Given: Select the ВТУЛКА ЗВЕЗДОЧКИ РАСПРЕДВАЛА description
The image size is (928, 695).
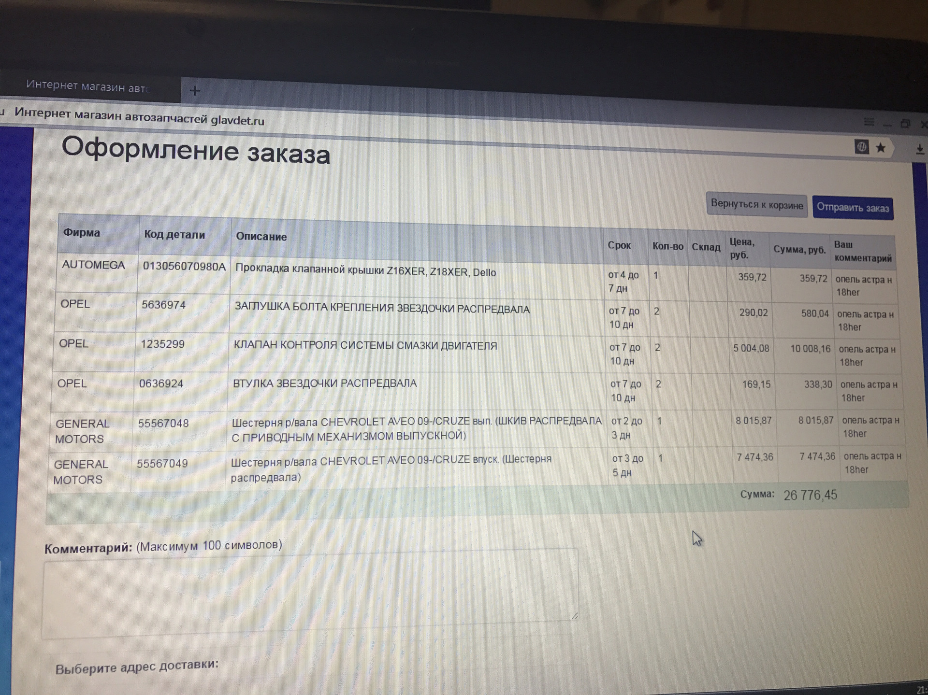Looking at the screenshot, I should pyautogui.click(x=324, y=383).
